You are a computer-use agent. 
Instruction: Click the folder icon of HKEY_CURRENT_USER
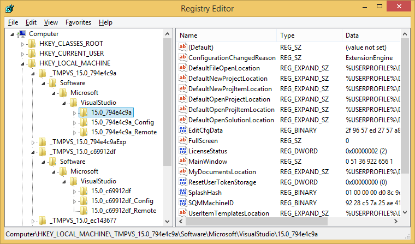[x=33, y=53]
